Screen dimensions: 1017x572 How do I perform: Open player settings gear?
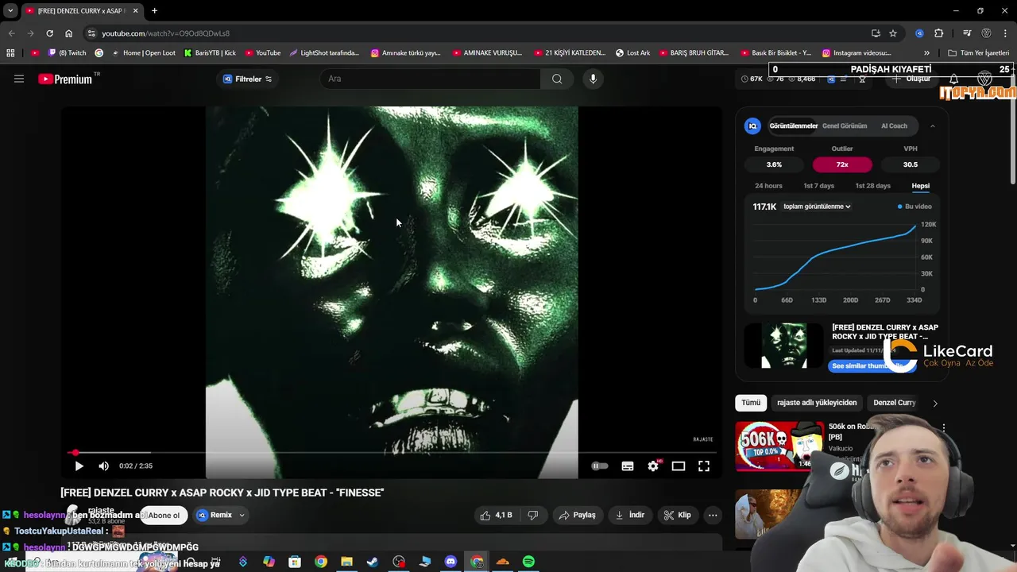653,466
